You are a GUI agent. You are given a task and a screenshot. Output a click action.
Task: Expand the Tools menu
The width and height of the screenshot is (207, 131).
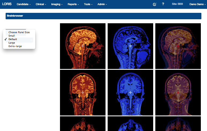pyautogui.click(x=88, y=4)
